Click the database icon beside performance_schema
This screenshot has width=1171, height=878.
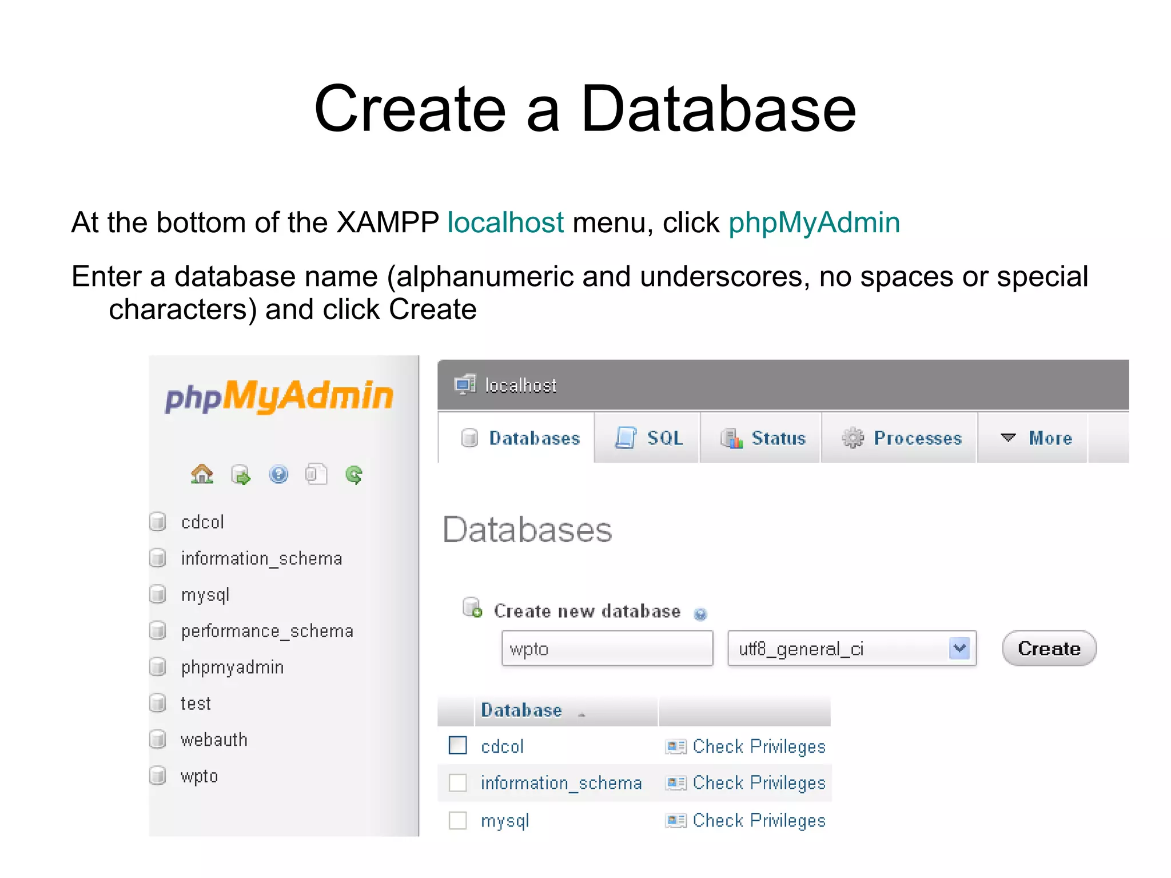158,630
